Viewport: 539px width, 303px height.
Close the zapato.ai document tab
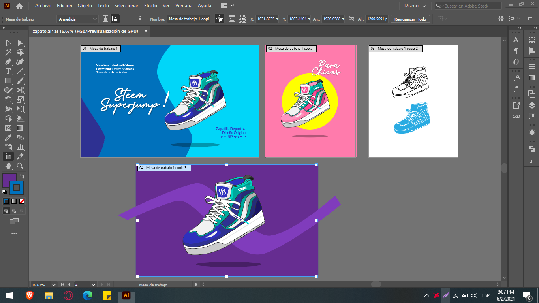146,31
